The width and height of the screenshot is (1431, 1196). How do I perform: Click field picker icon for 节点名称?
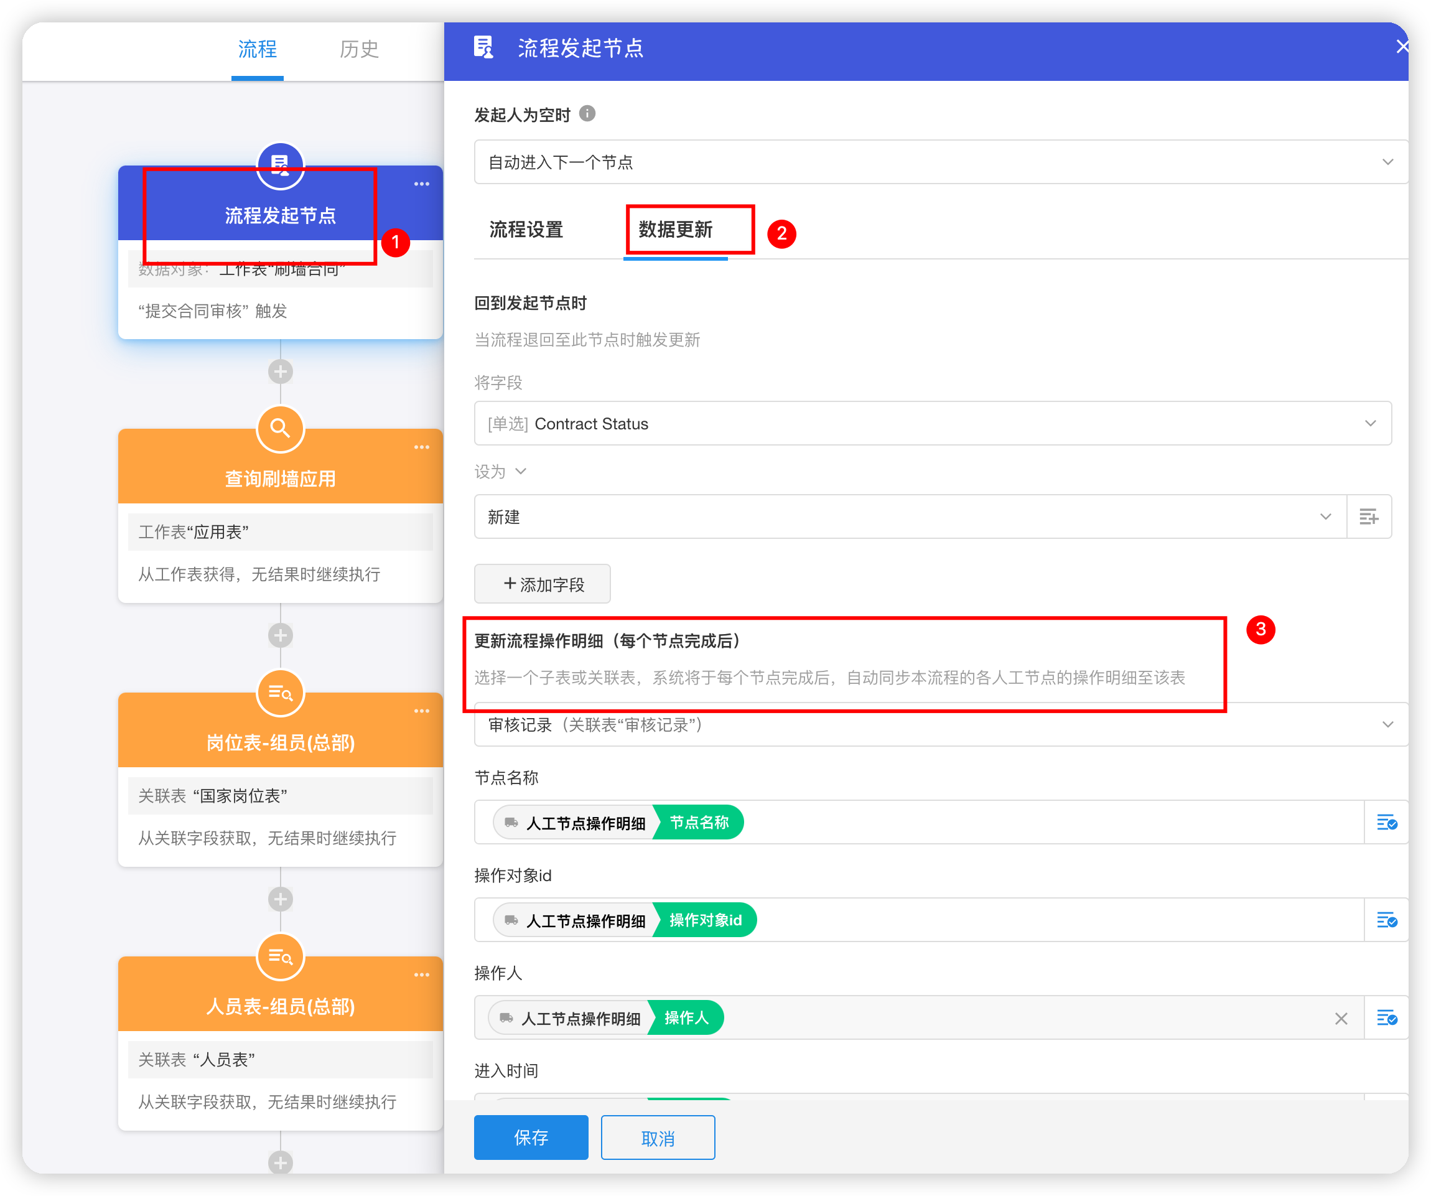pos(1386,823)
